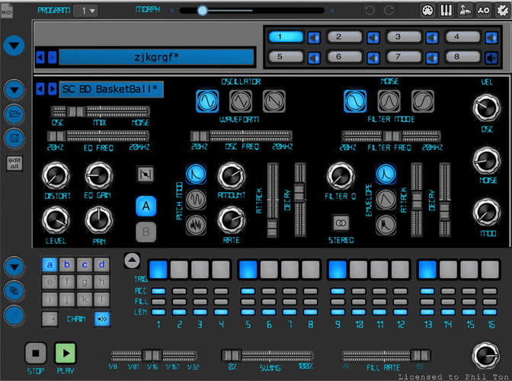Collapse the pattern section blue arrow
Image resolution: width=512 pixels, height=381 pixels.
coord(14,267)
